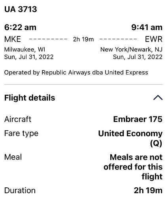Click the departure date Sun, Jul 31, 2022

pyautogui.click(x=29, y=57)
